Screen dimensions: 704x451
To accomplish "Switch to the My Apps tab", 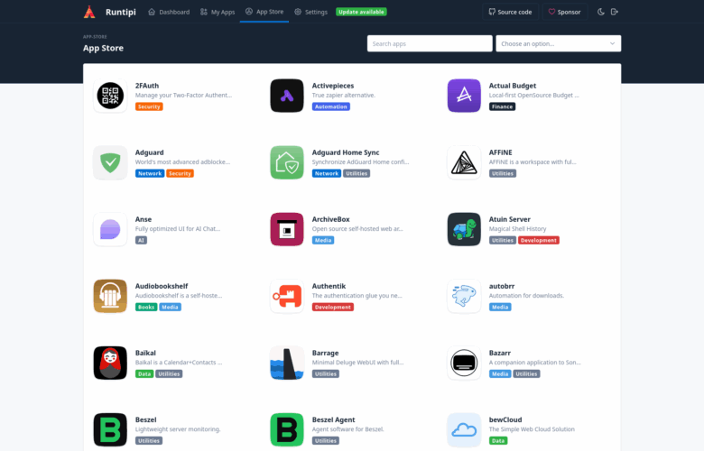I will click(218, 12).
